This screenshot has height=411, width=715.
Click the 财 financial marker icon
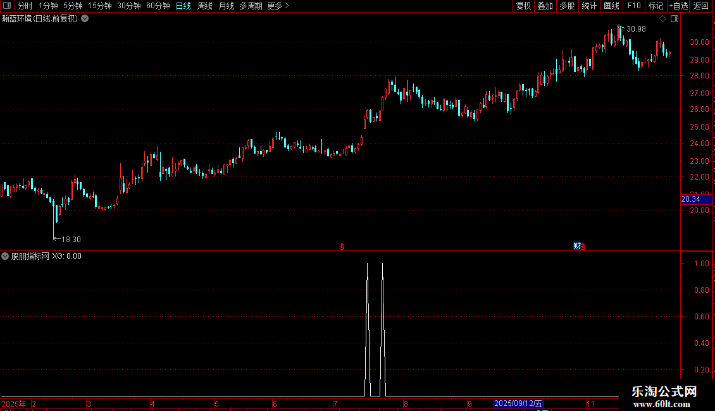577,246
